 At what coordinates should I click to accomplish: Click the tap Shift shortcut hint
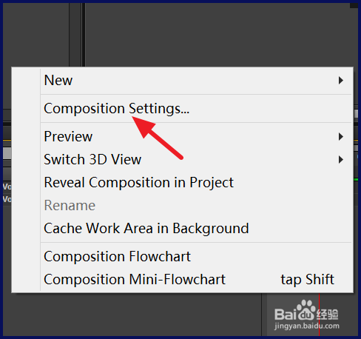(307, 280)
